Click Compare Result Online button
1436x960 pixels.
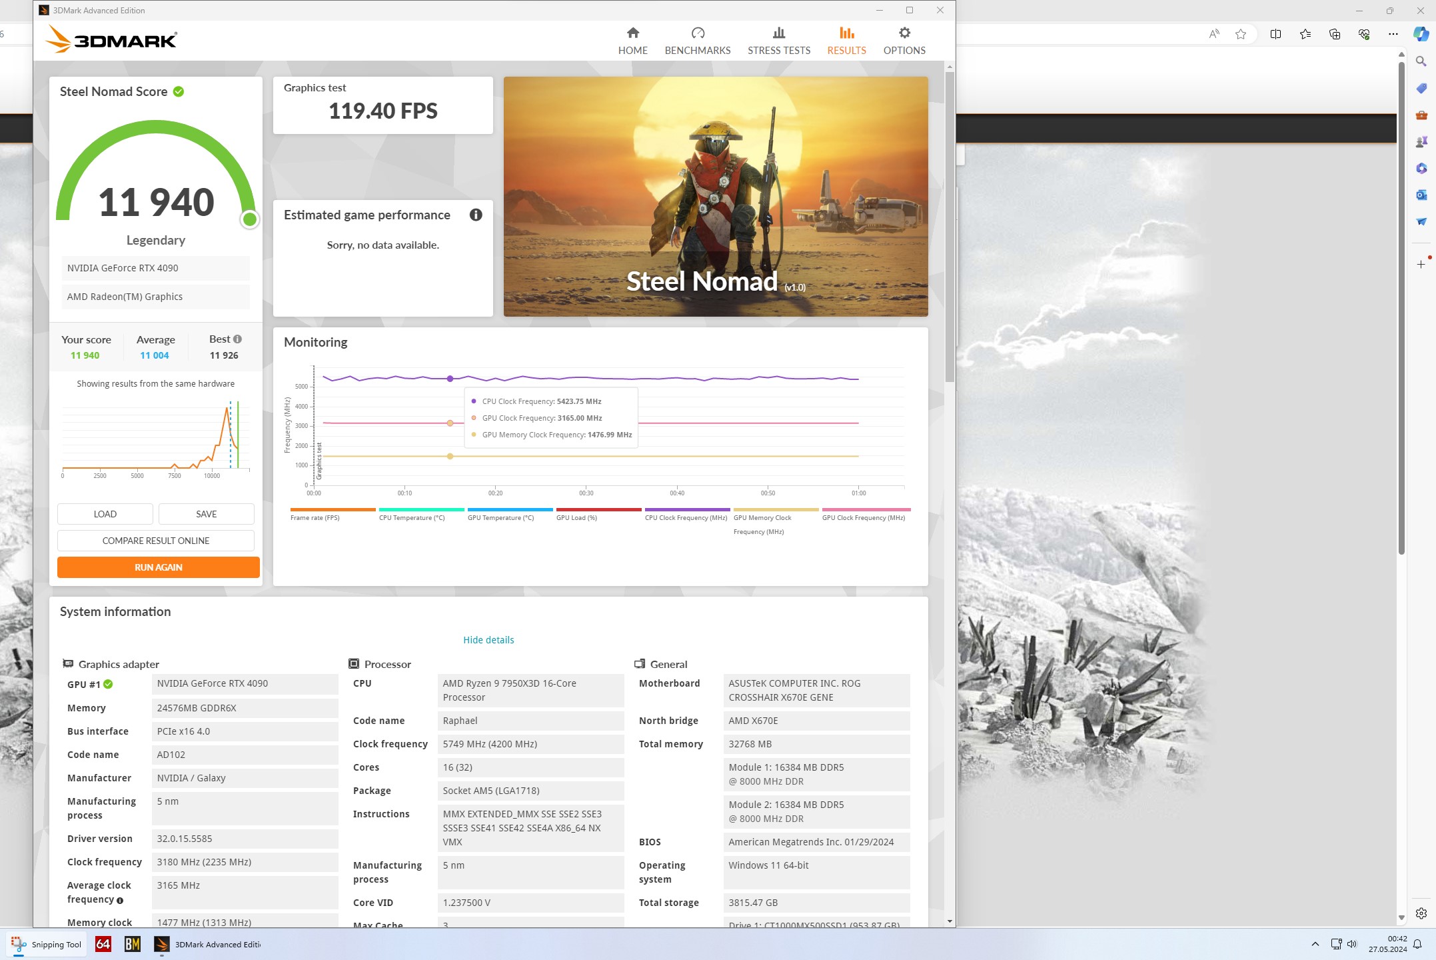coord(156,541)
